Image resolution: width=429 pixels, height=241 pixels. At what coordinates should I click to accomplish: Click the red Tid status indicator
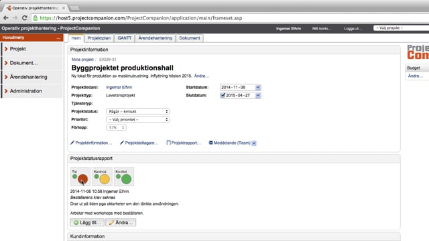click(x=82, y=179)
